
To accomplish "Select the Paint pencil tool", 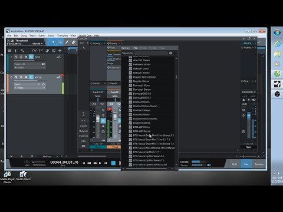I will (67, 42).
